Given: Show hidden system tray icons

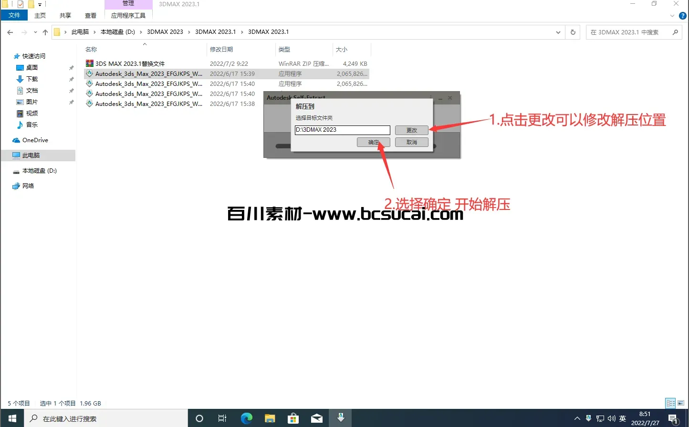Looking at the screenshot, I should tap(577, 418).
